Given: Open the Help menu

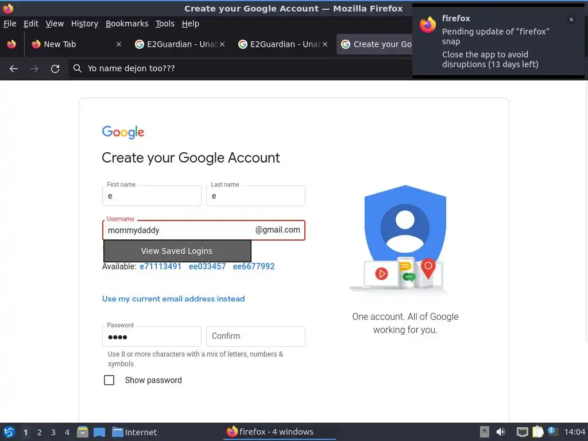Looking at the screenshot, I should (190, 24).
